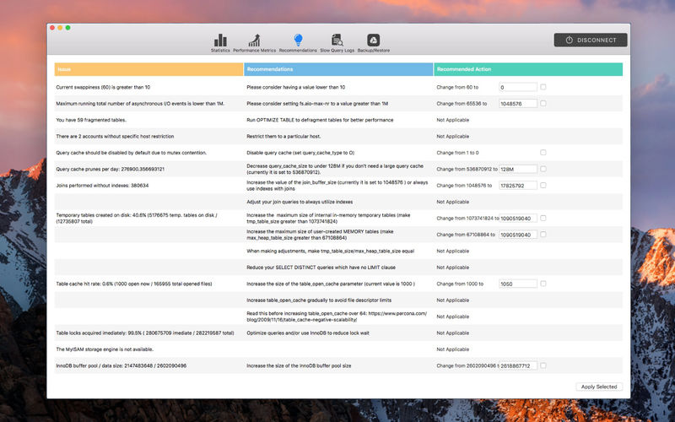Click the Recommended Action column header
This screenshot has height=422, width=675.
(x=528, y=69)
